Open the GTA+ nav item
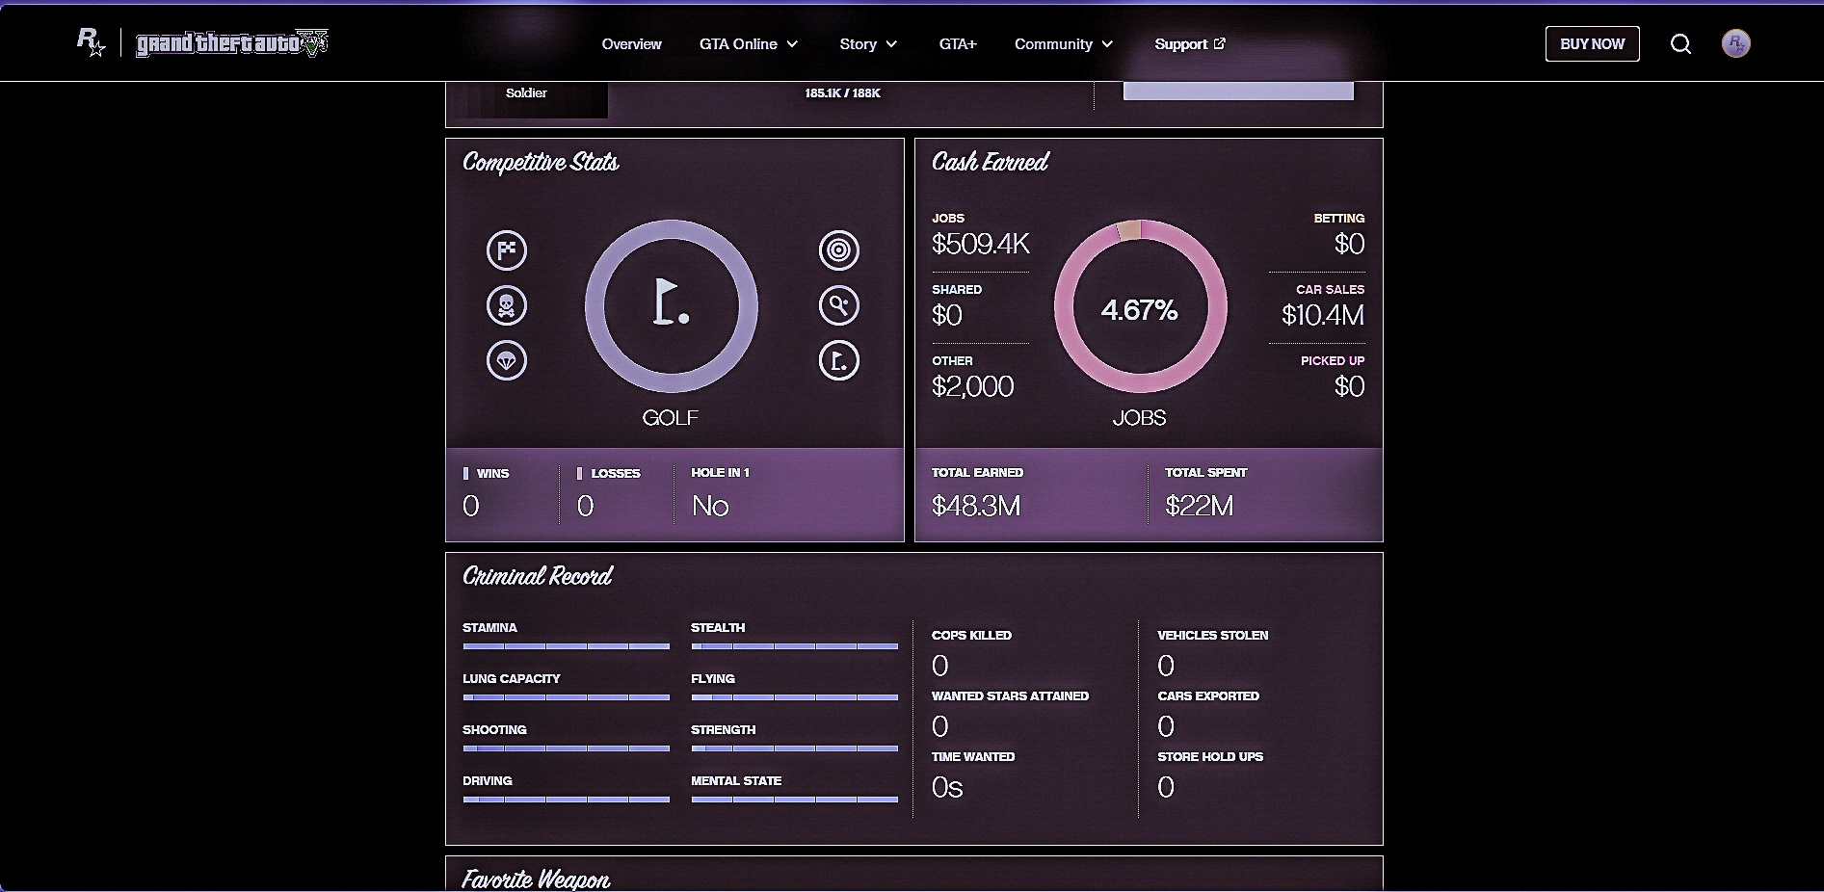The image size is (1824, 892). tap(958, 44)
